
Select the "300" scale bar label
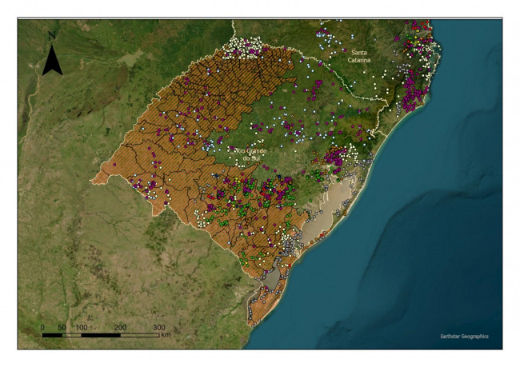(x=159, y=327)
